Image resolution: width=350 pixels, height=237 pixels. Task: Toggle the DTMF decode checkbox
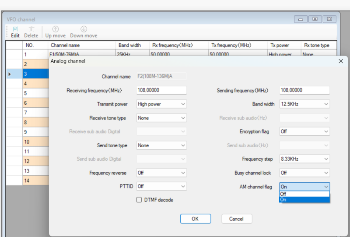[x=139, y=200]
